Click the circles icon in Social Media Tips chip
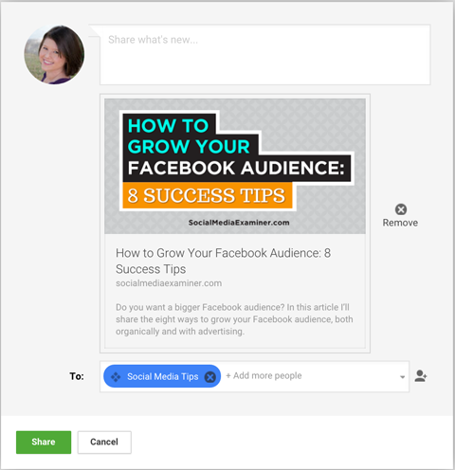The height and width of the screenshot is (470, 455). (116, 376)
